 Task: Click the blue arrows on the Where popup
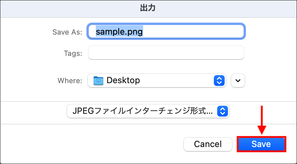219,81
